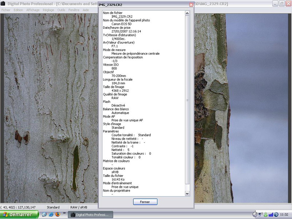Click the image size value '4368 x 2912'

120,90
